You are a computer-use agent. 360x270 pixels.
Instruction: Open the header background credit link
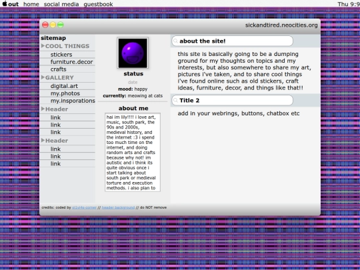pos(118,207)
